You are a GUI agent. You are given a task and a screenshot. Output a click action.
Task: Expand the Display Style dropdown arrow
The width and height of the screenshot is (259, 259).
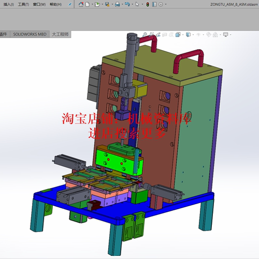tap(193, 35)
